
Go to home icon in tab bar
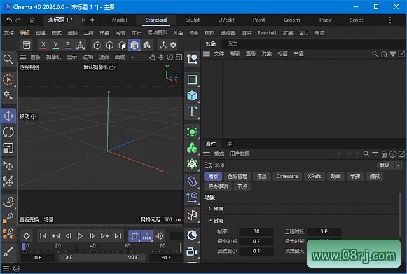coord(32,20)
